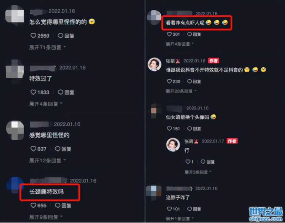Like the comment with 2559 likes
Image resolution: width=285 pixels, height=223 pixels.
[x=33, y=35]
